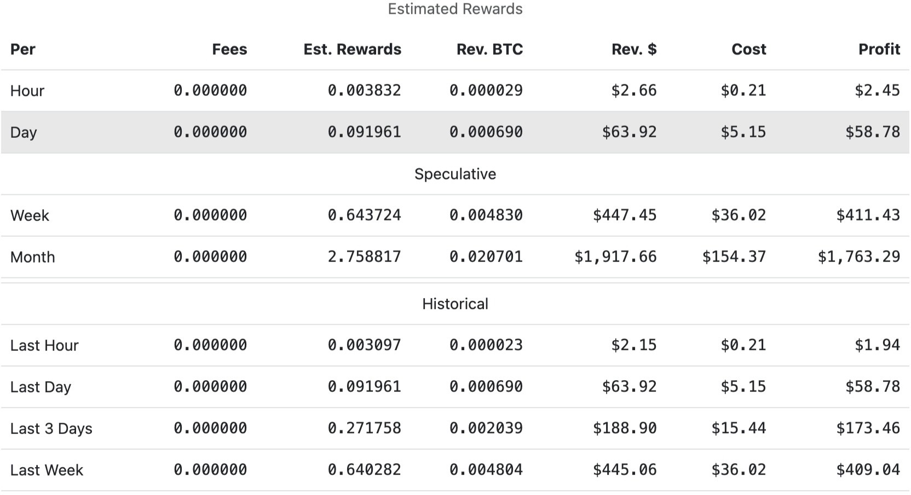Click the Speculative section heading

coord(455,174)
